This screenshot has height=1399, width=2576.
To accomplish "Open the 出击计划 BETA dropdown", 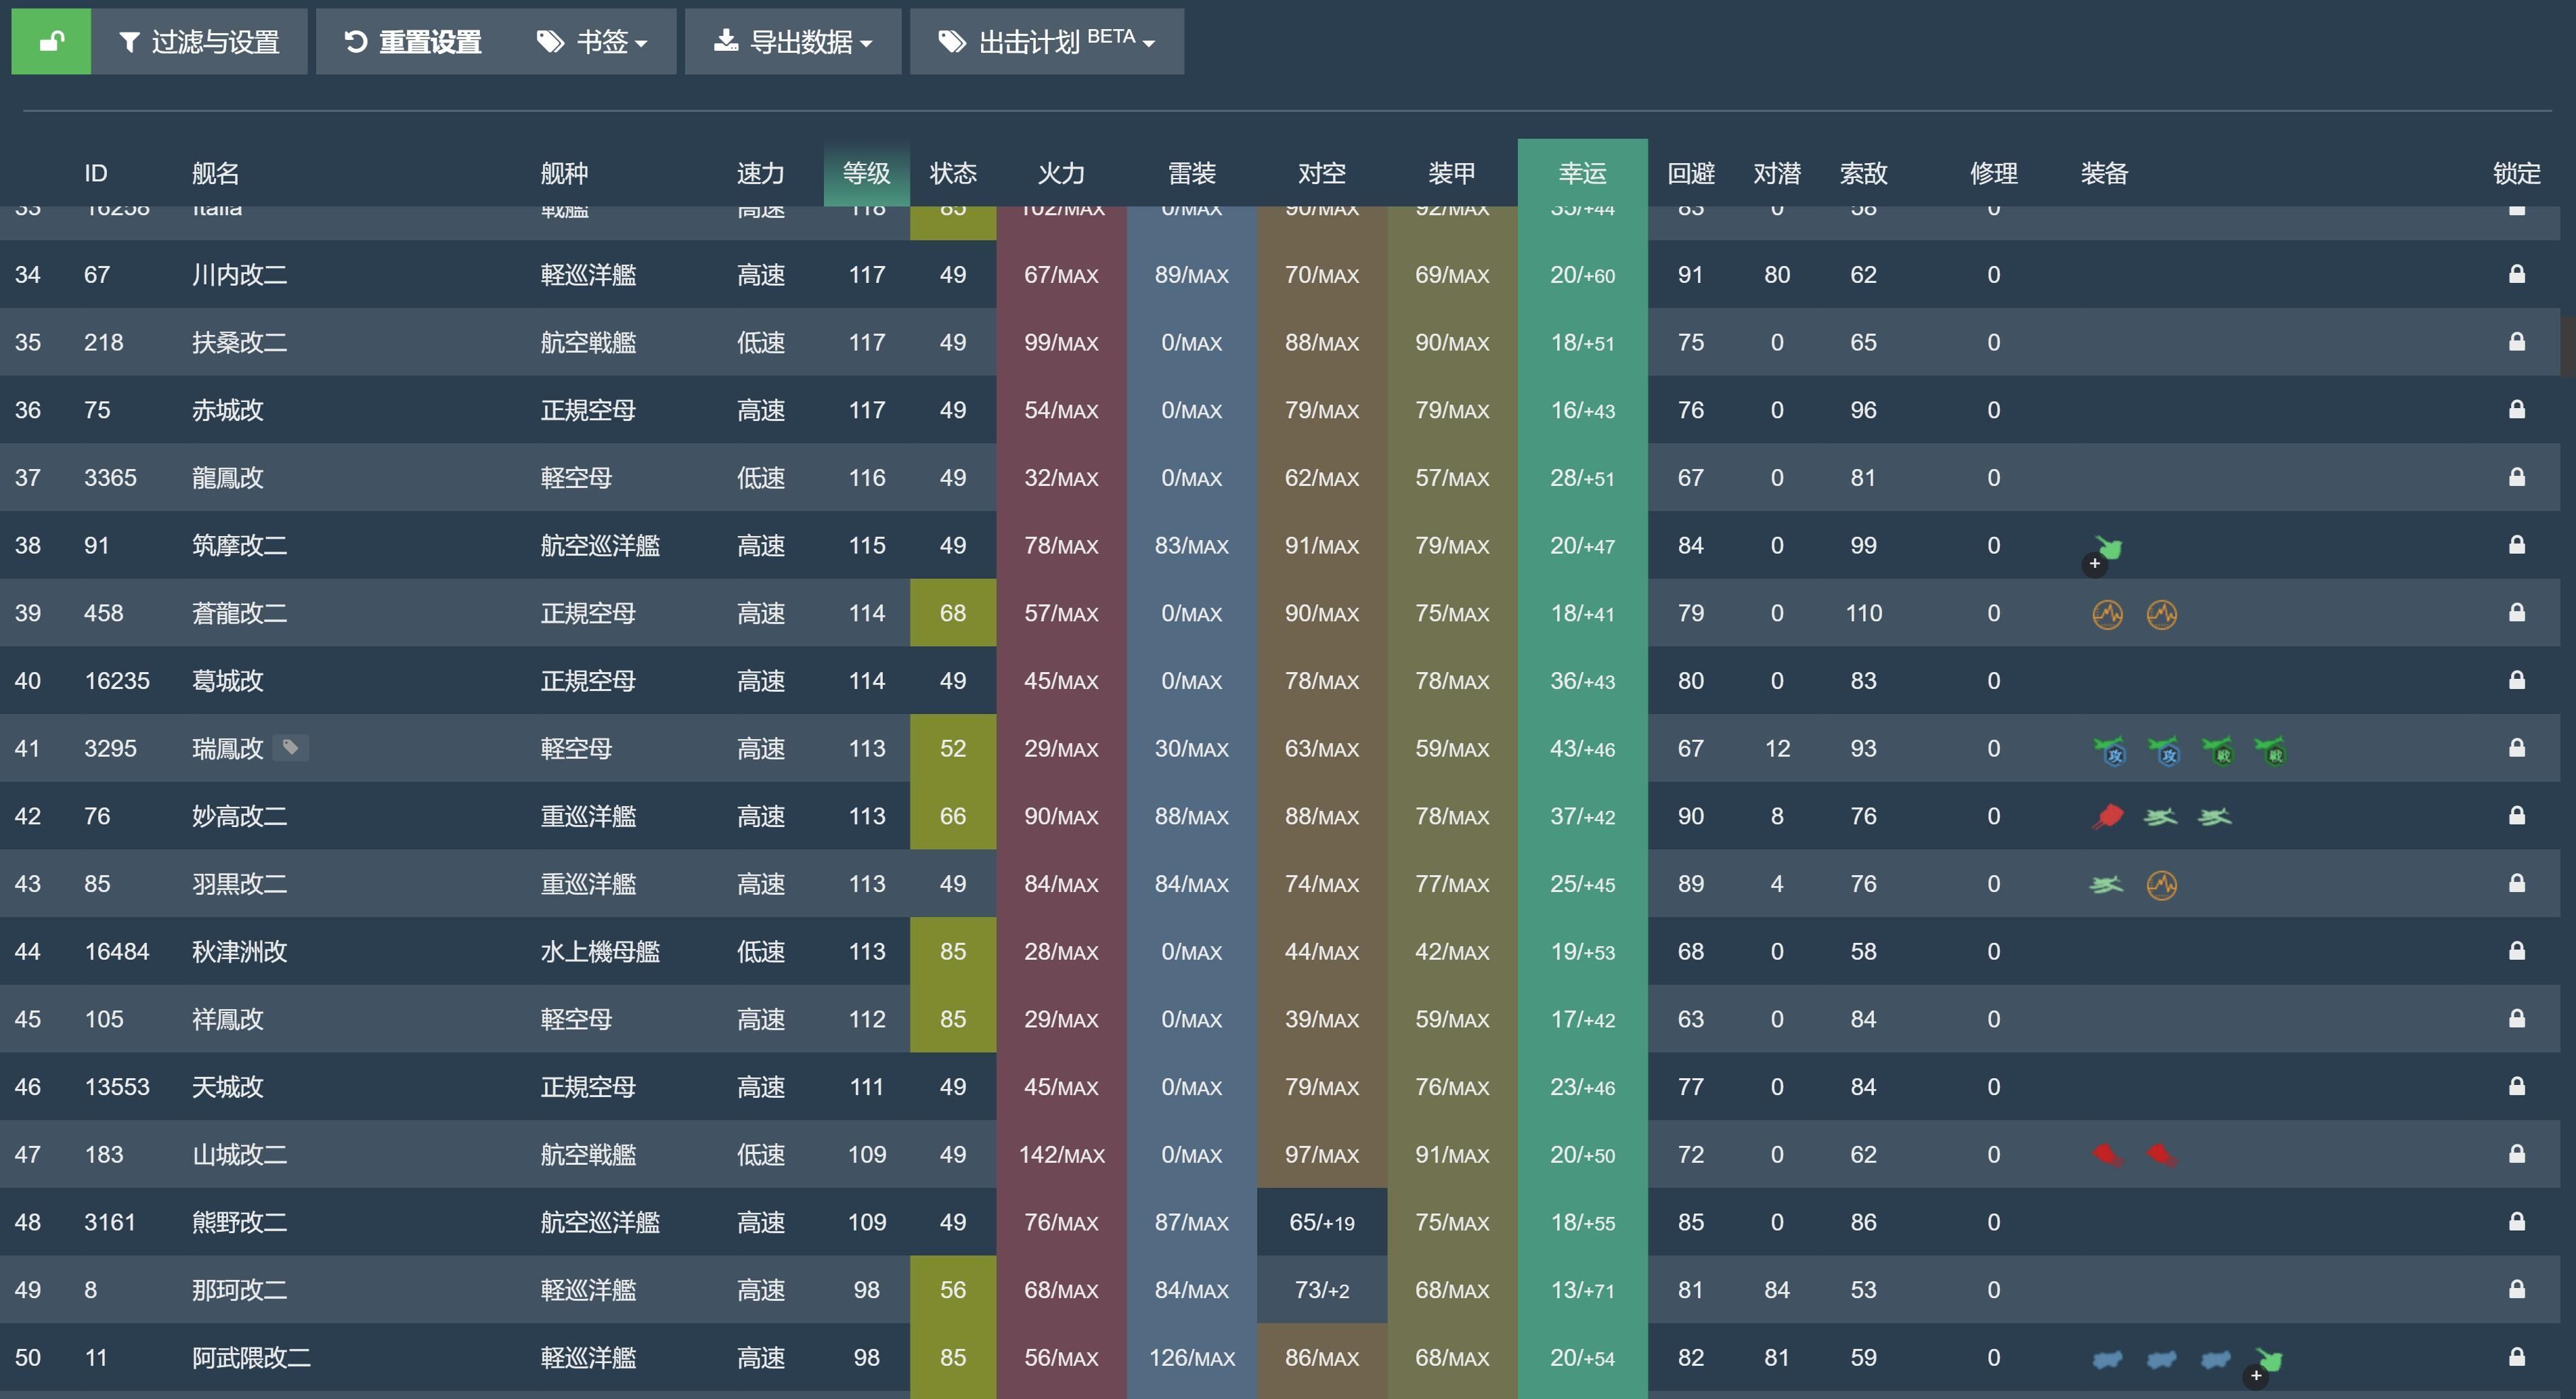I will click(1047, 41).
